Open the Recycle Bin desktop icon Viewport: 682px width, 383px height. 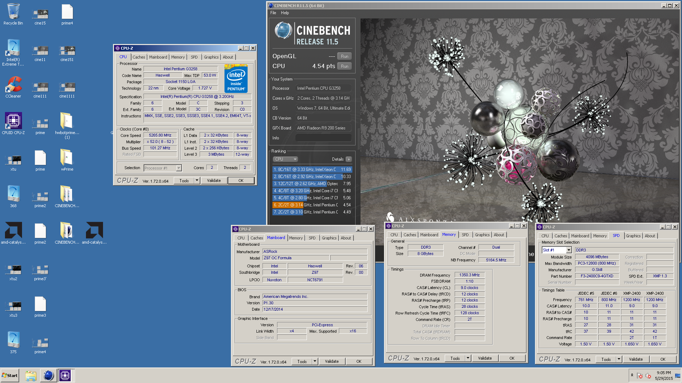click(x=13, y=14)
